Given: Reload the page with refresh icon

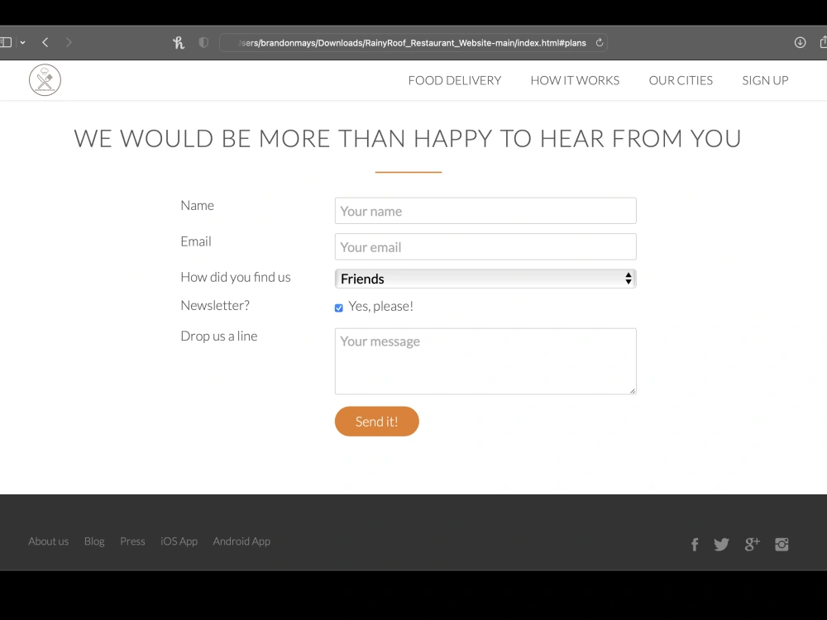Looking at the screenshot, I should click(x=599, y=43).
